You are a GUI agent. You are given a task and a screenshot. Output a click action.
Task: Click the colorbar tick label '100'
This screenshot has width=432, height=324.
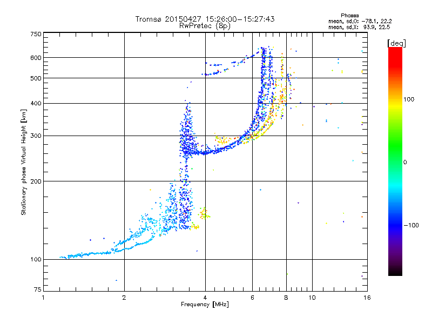[409, 99]
